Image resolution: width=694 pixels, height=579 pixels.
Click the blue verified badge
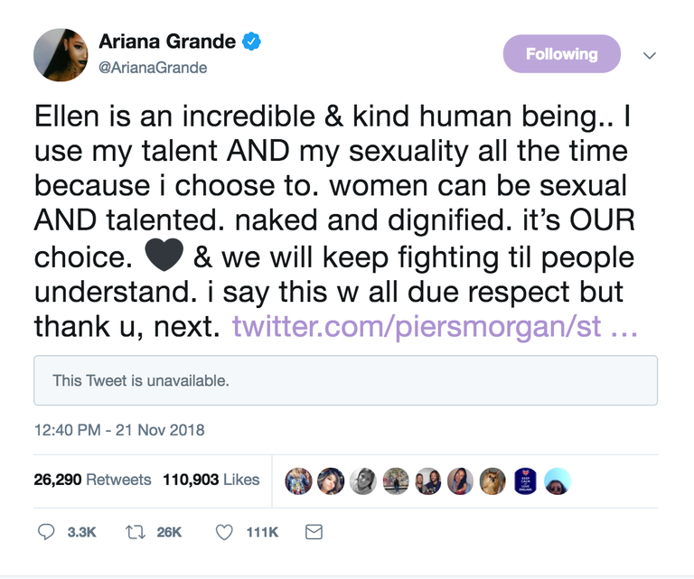pyautogui.click(x=251, y=42)
